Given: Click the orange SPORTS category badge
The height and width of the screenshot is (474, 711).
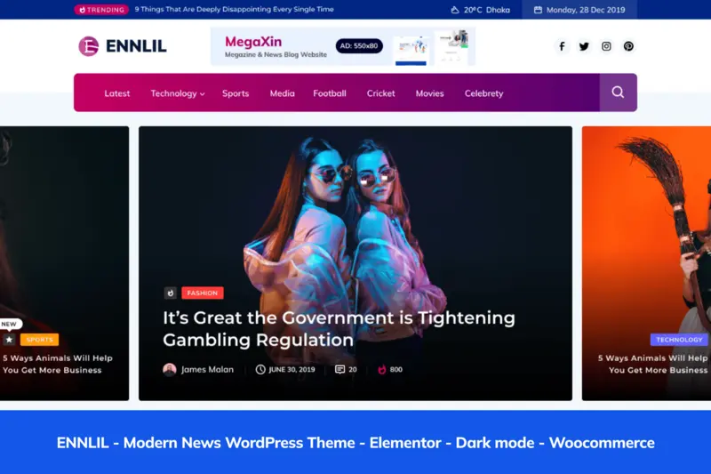Looking at the screenshot, I should pos(39,340).
